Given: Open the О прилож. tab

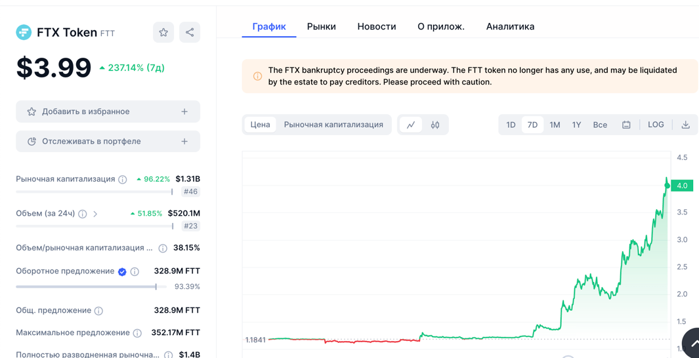Looking at the screenshot, I should (x=441, y=27).
